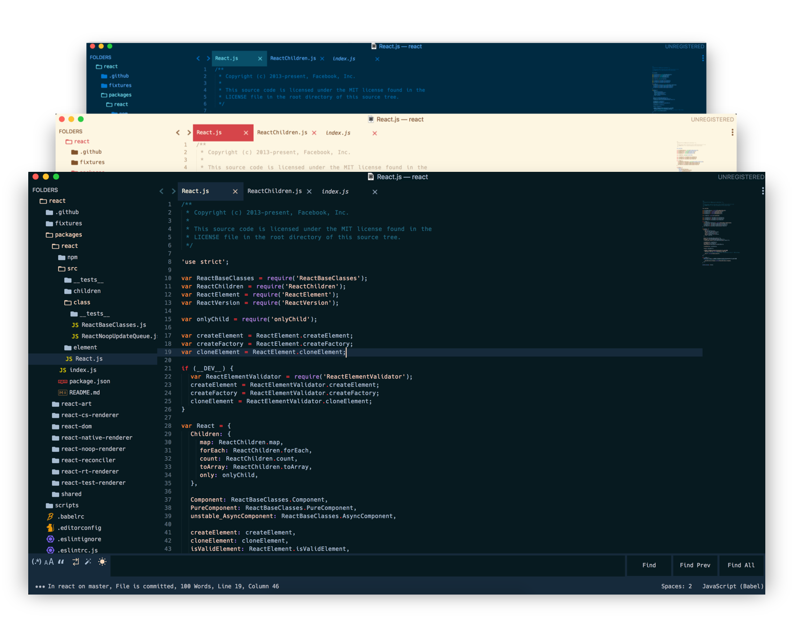
Task: Open .babelrc file
Action: [65, 517]
